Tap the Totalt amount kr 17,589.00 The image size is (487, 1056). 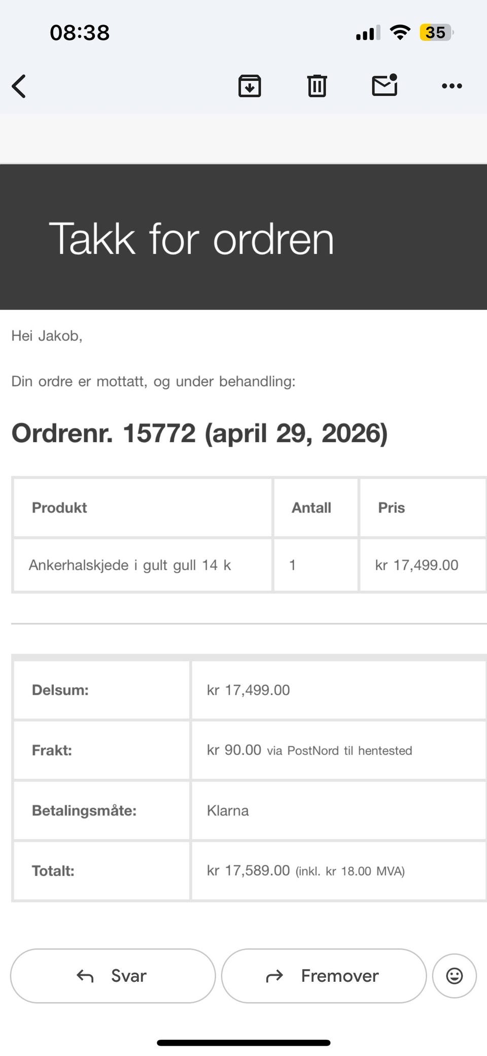pyautogui.click(x=248, y=871)
